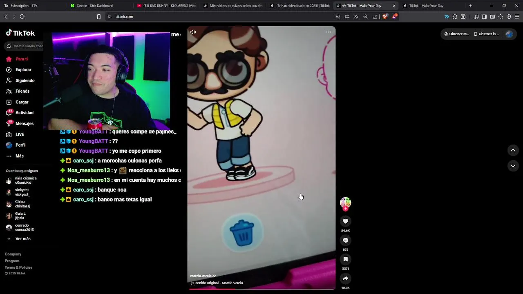Share the video with the arrow icon

click(x=345, y=278)
